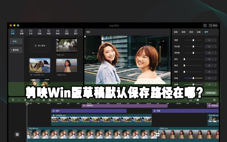Click the undo arrow in the timeline toolbar
227x142 pixels.
(x=13, y=100)
